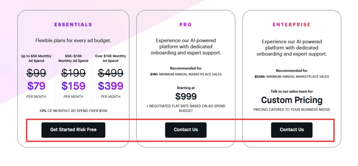358x166 pixels.
Task: Select the Up to $5K Monthly Ad Spend label
Action: pos(36,58)
